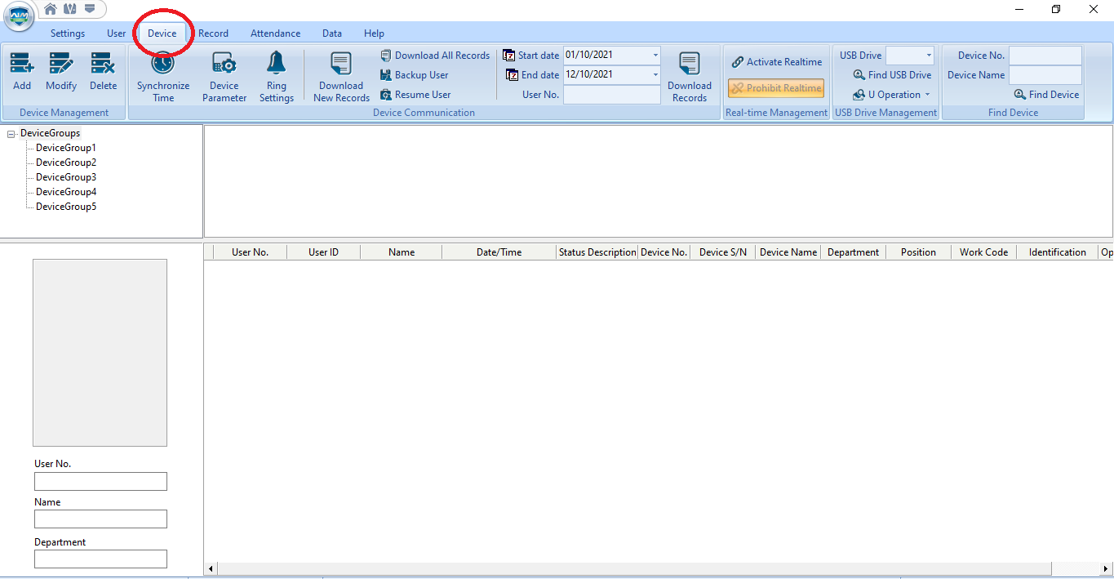Click the Department column header
The image size is (1114, 579).
point(853,252)
